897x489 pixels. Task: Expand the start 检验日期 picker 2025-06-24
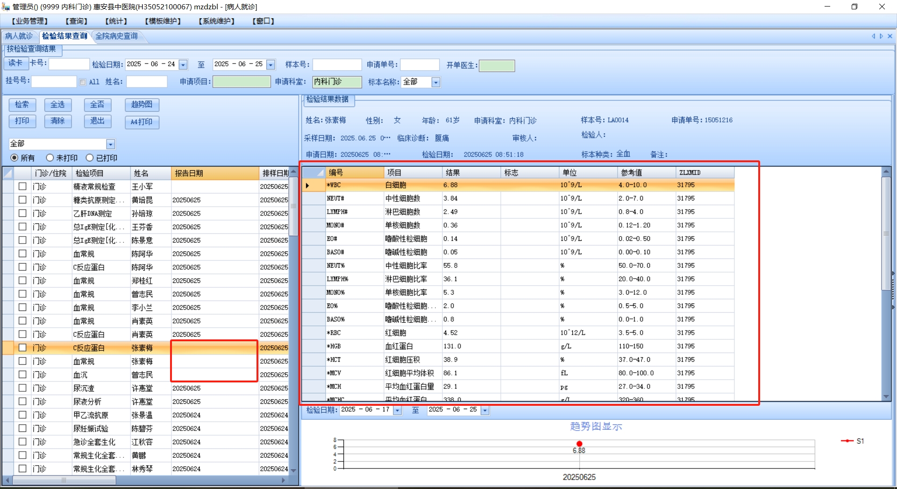click(x=183, y=65)
